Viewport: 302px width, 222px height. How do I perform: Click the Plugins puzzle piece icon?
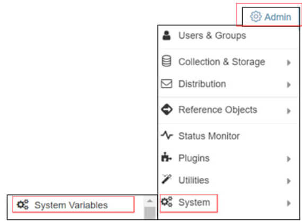click(166, 157)
